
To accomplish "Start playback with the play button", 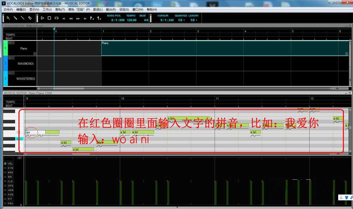I will 42,18.
